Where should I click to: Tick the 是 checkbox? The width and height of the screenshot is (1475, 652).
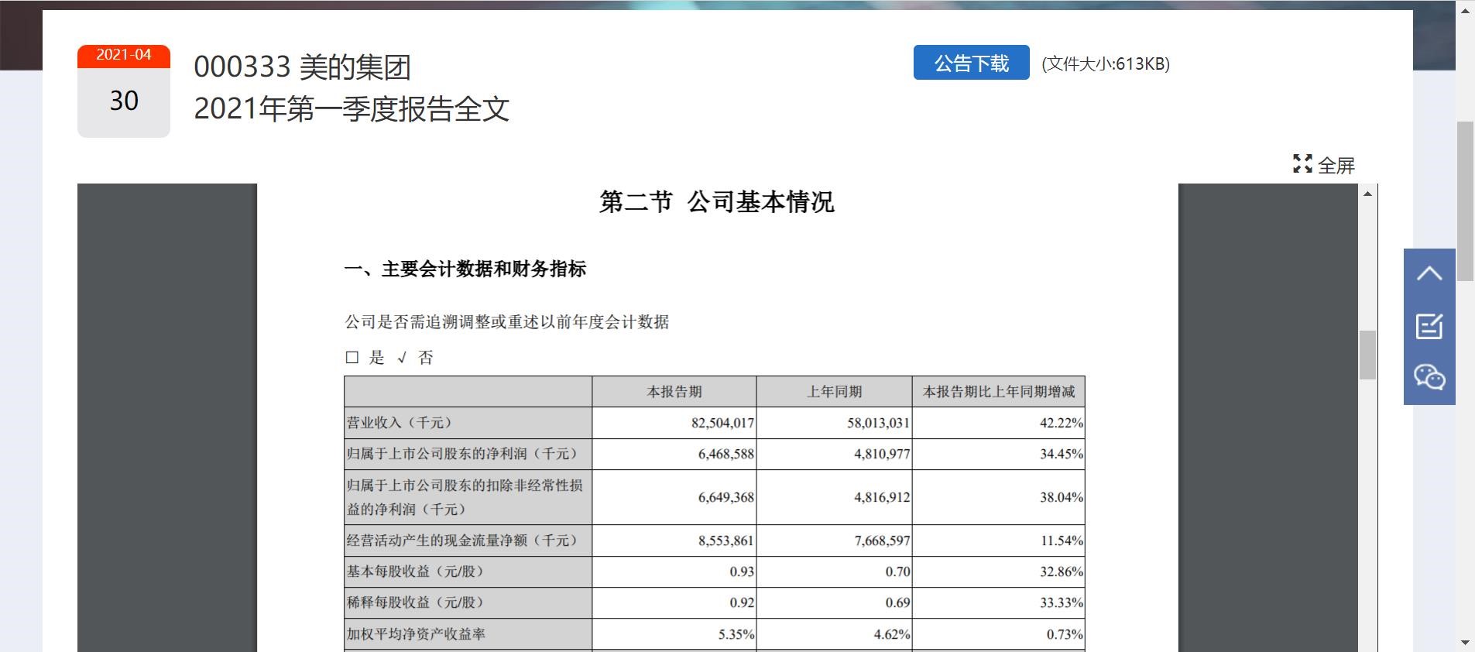click(352, 358)
